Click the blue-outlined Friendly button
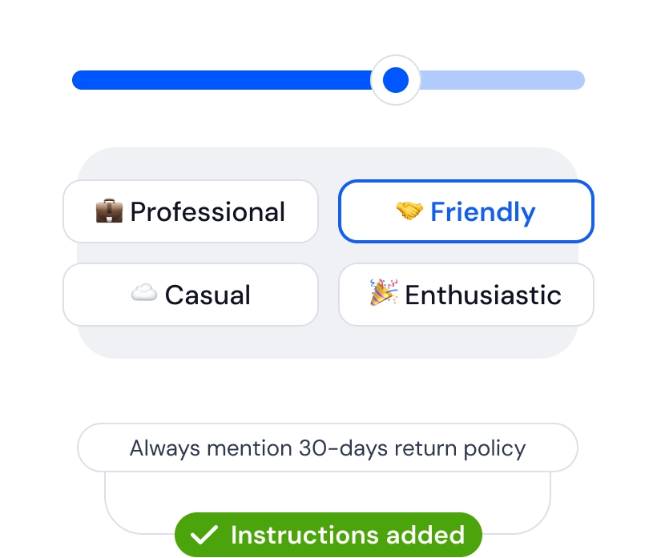The image size is (657, 558). tap(466, 211)
